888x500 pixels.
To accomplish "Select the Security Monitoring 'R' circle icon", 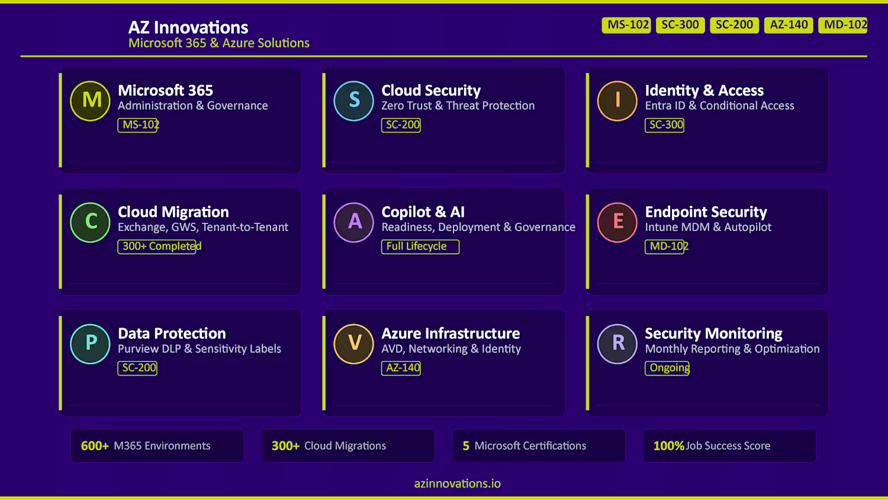I will click(617, 344).
